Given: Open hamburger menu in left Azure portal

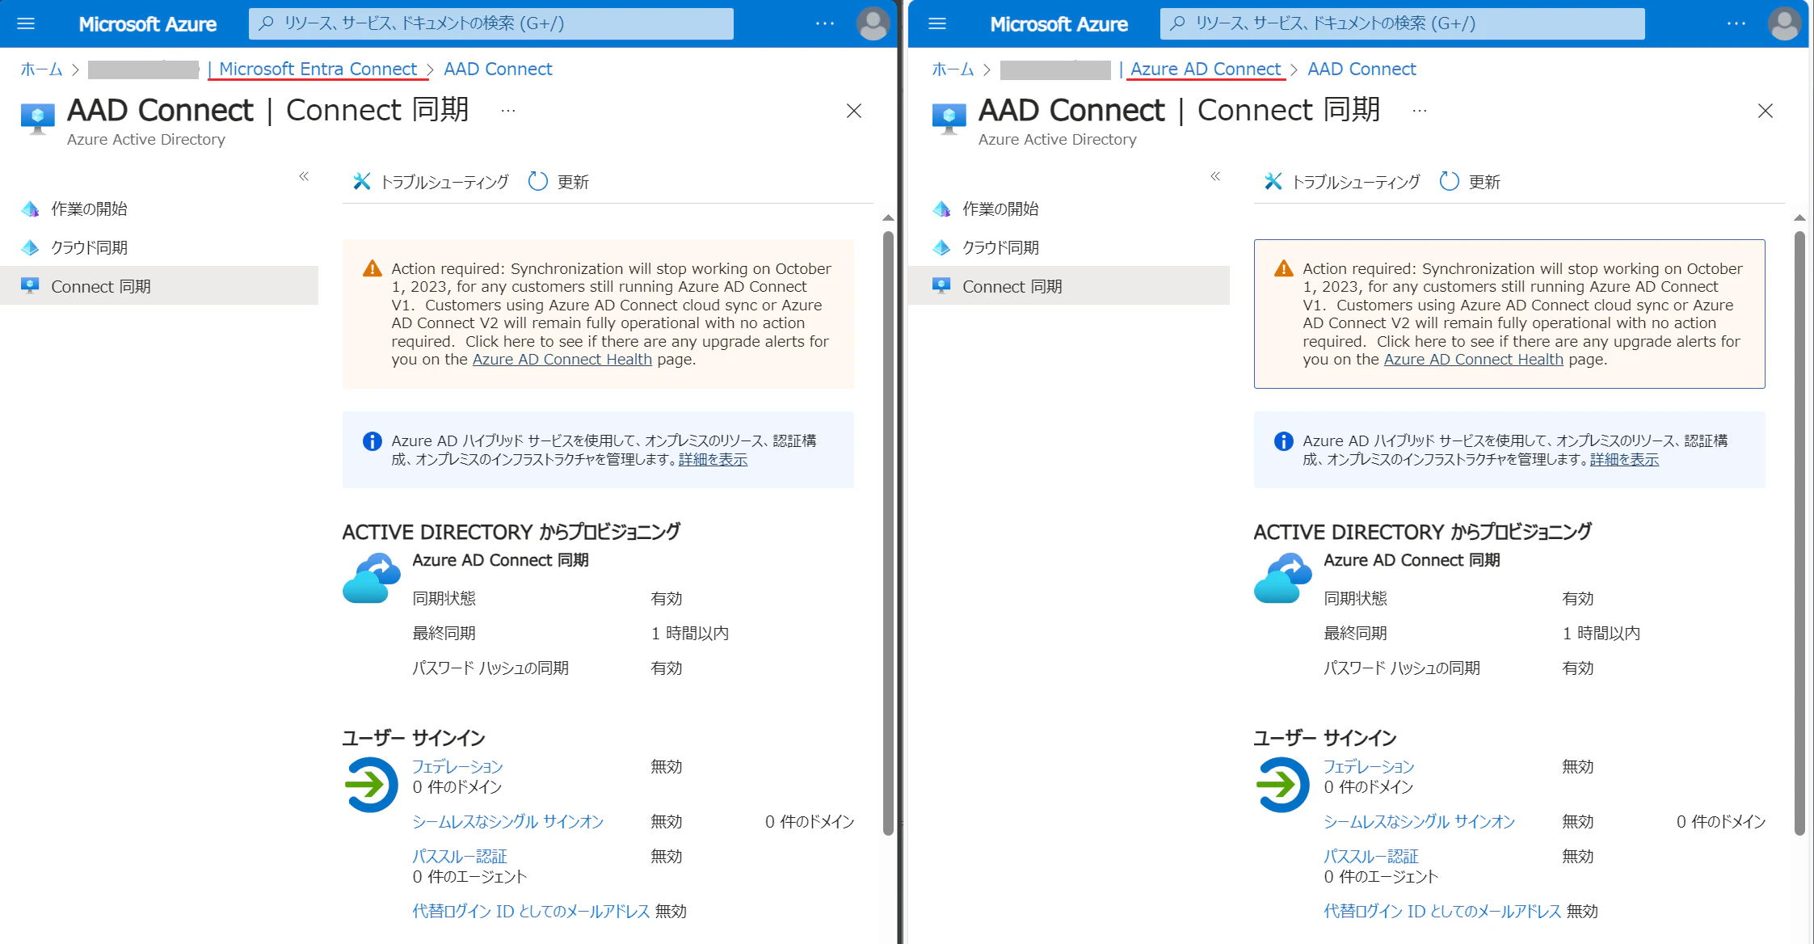Looking at the screenshot, I should [26, 23].
